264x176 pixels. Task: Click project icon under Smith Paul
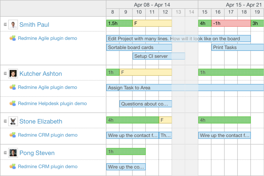(13, 38)
